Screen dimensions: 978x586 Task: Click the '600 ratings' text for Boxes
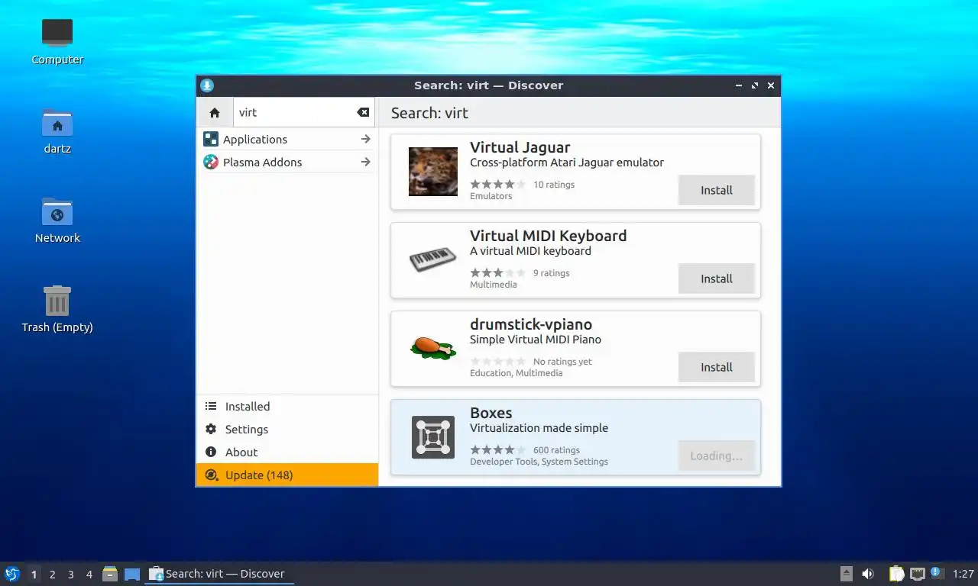556,450
